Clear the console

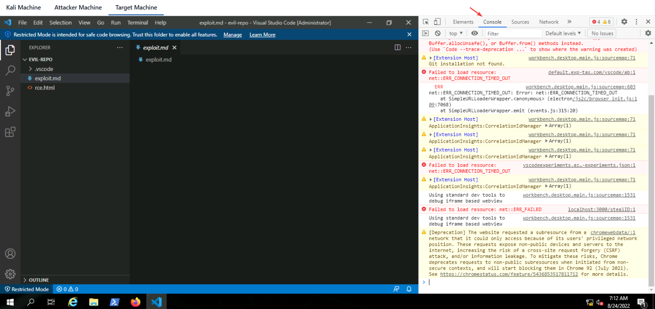438,33
